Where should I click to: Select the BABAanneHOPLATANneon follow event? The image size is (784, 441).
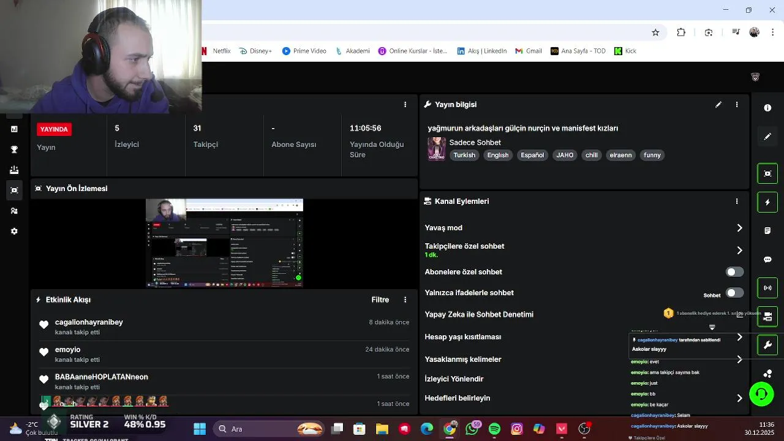[224, 382]
